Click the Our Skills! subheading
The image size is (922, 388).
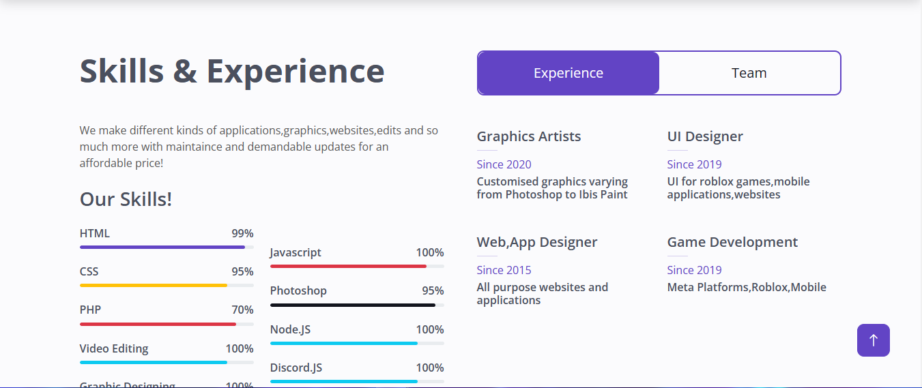126,199
